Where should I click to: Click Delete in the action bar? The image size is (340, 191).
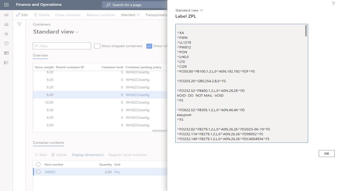click(41, 15)
